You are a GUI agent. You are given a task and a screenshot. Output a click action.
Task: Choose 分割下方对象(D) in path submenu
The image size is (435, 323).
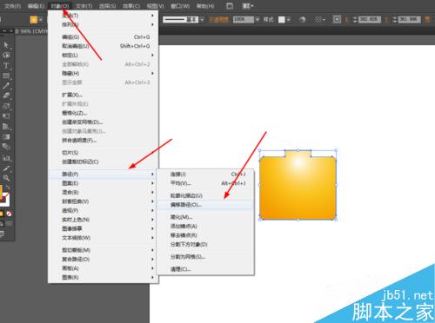pos(205,245)
